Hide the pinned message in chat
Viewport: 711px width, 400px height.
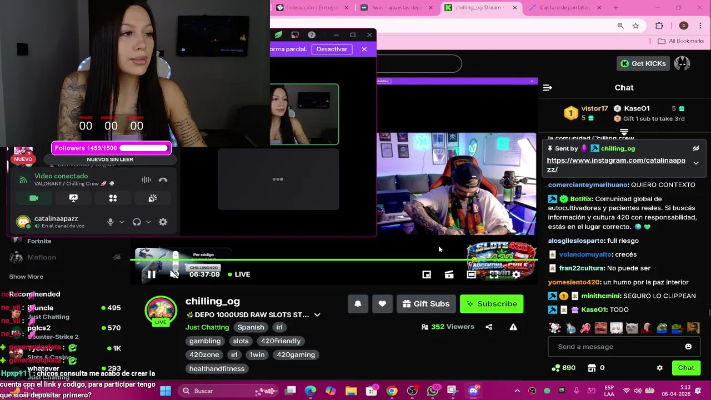[695, 148]
